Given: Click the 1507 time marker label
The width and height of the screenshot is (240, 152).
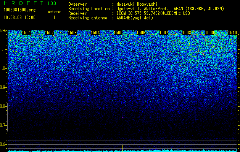Looking at the screenshot, I should click(x=164, y=33).
